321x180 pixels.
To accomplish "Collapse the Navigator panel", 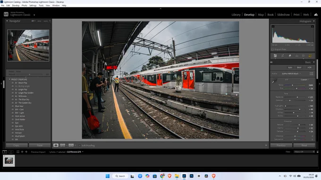I will coord(7,21).
